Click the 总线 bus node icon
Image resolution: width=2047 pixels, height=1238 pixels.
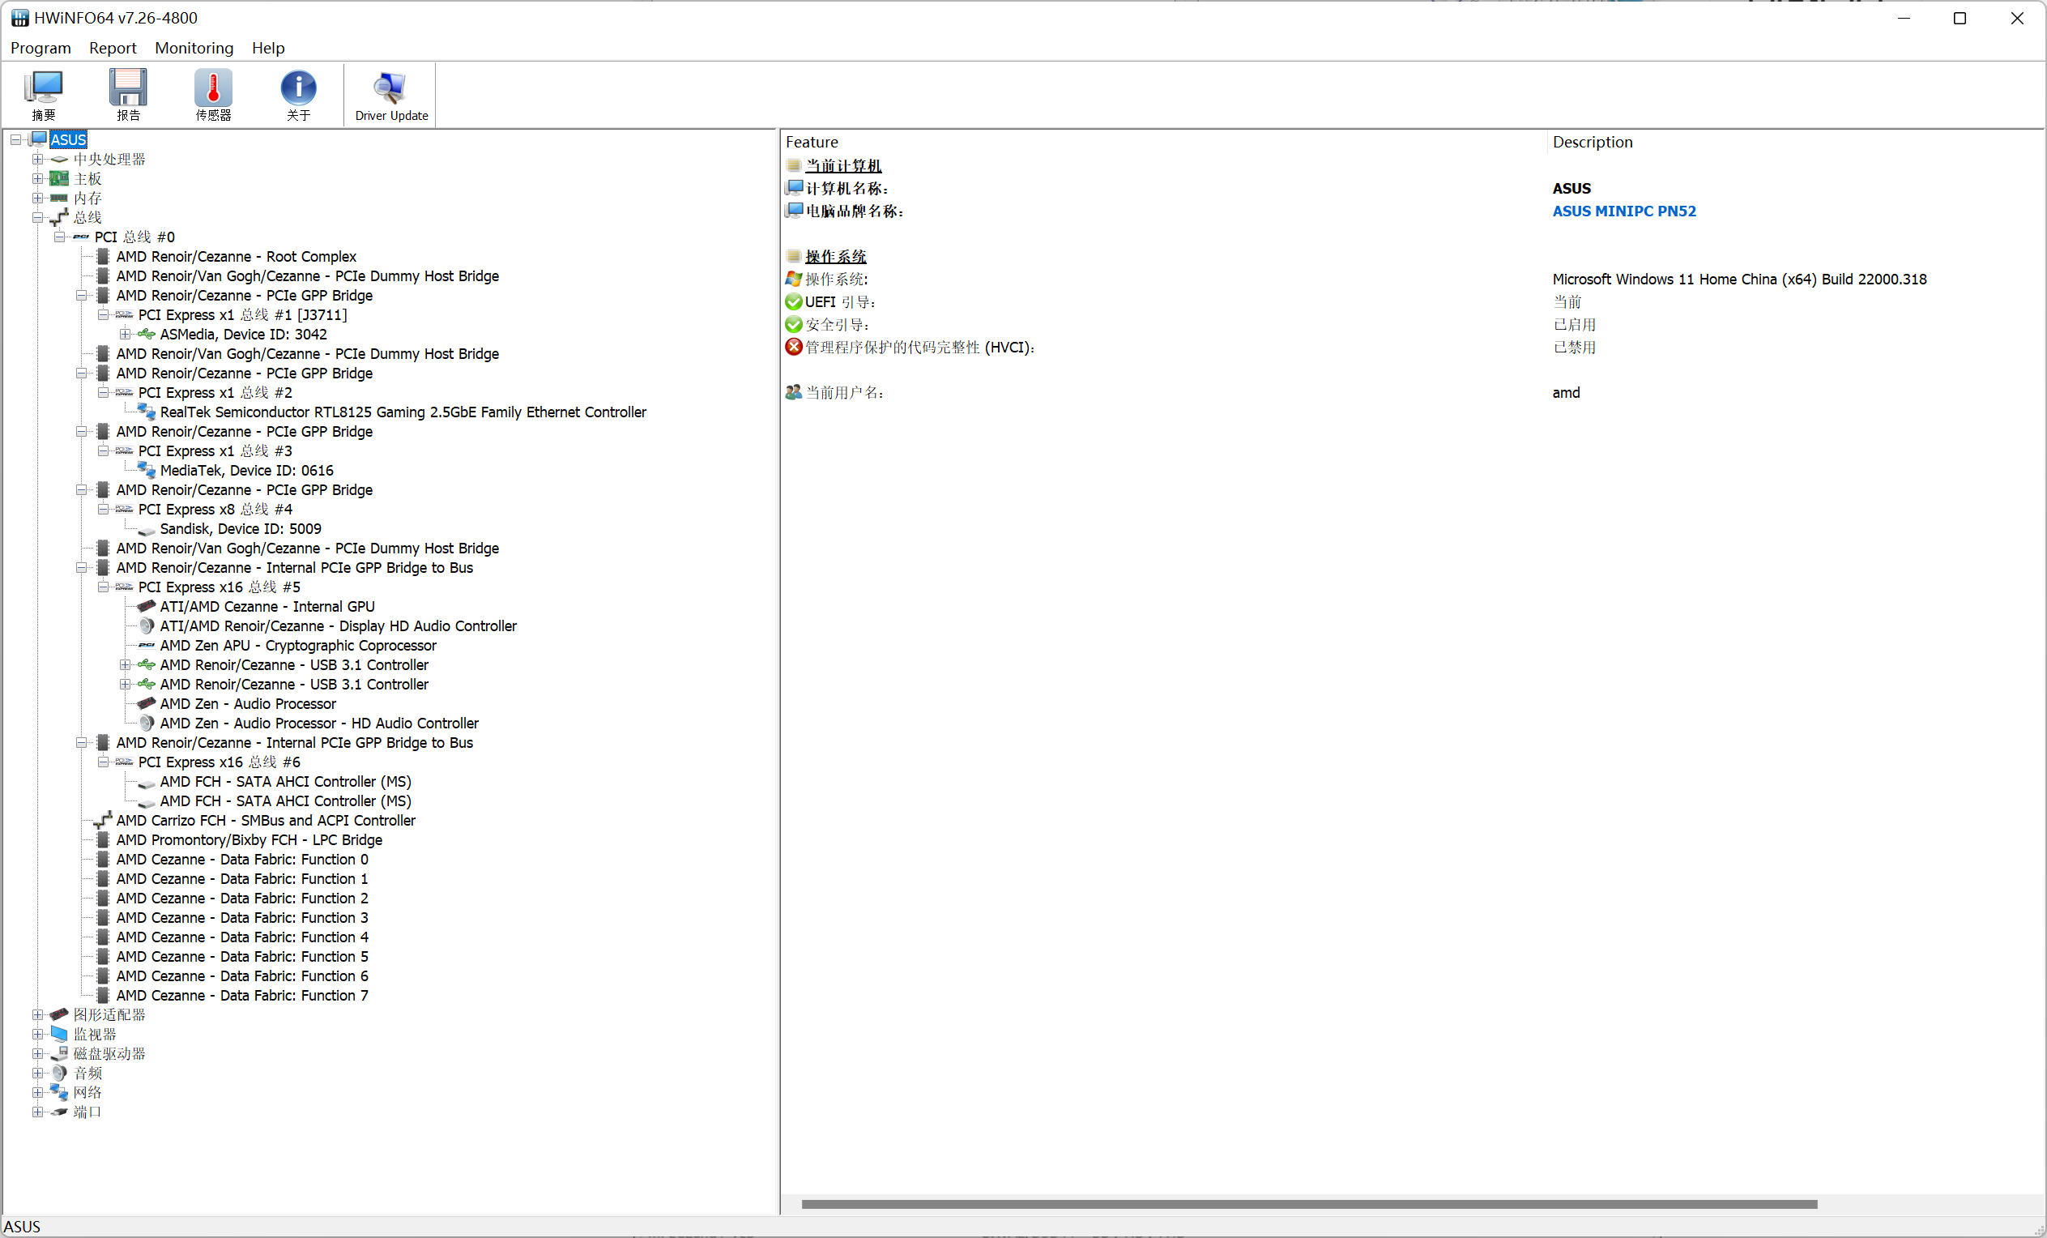59,218
